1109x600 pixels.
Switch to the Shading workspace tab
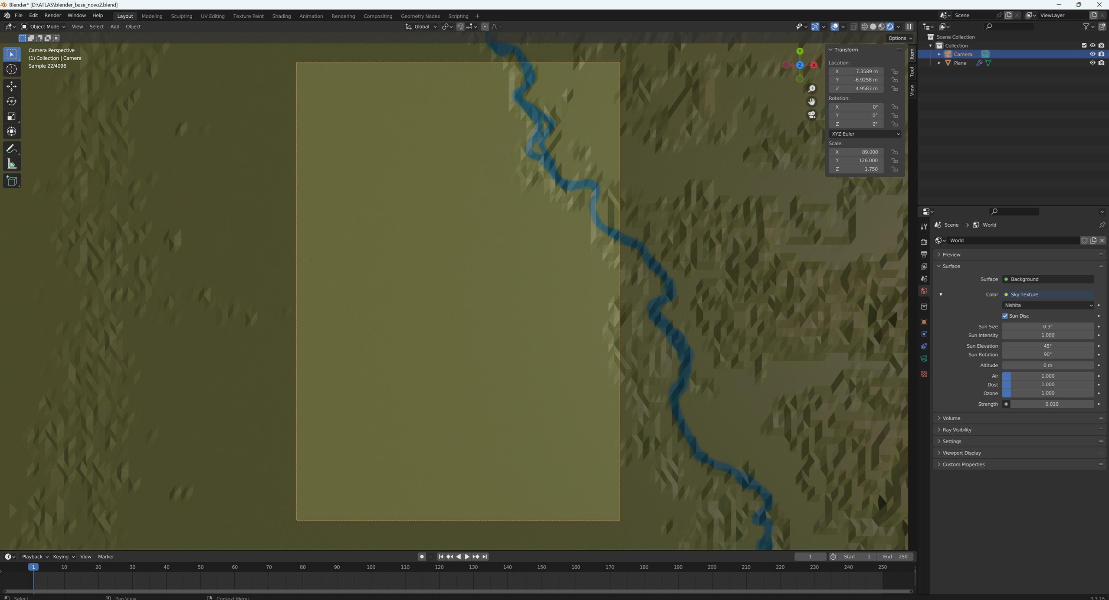pos(281,16)
